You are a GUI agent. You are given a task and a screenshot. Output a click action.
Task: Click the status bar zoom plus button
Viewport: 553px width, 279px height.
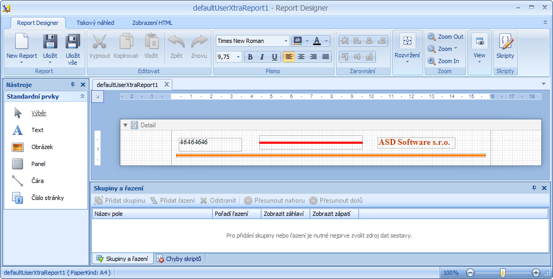pyautogui.click(x=536, y=272)
